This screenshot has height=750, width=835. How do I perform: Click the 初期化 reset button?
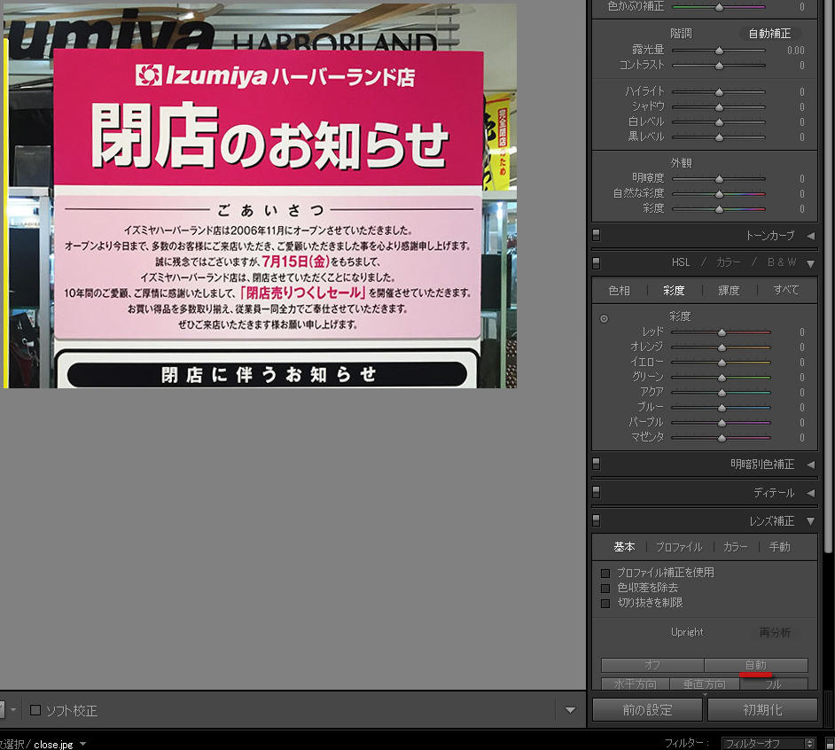[x=762, y=710]
